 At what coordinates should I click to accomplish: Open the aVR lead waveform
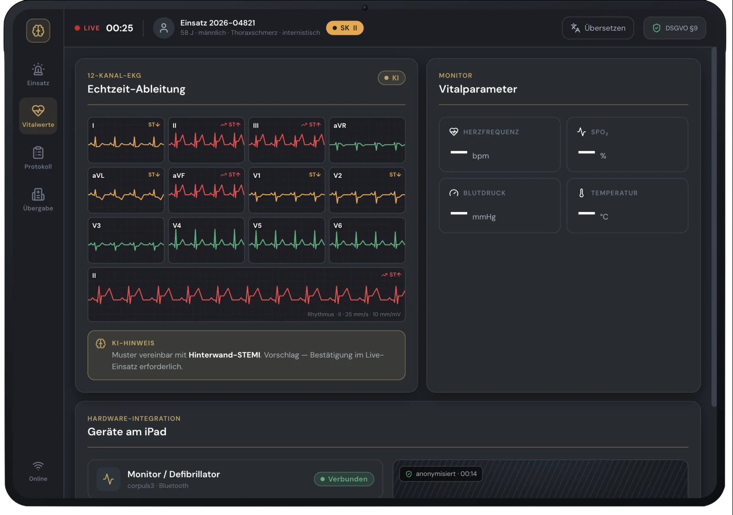(x=367, y=140)
